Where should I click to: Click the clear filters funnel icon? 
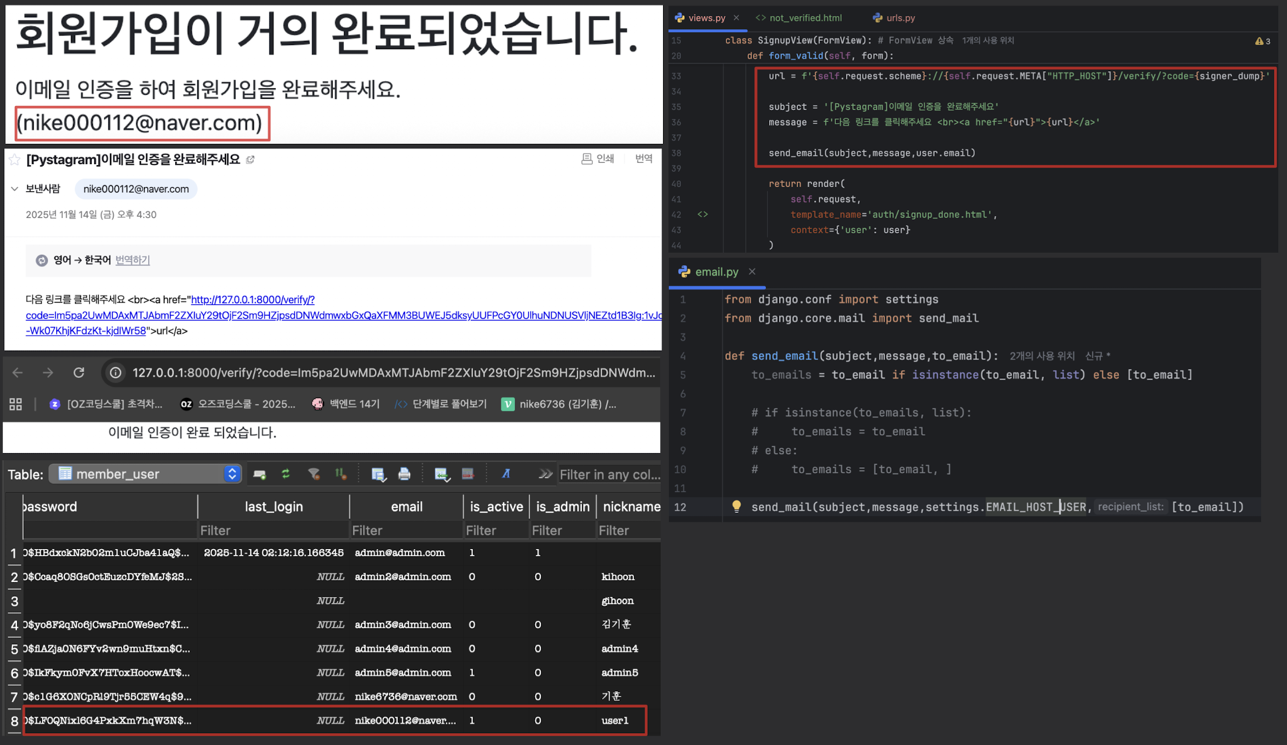[x=314, y=474]
